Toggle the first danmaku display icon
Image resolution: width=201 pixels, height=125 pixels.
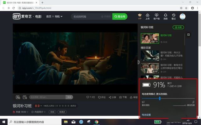pyautogui.click(x=18, y=97)
